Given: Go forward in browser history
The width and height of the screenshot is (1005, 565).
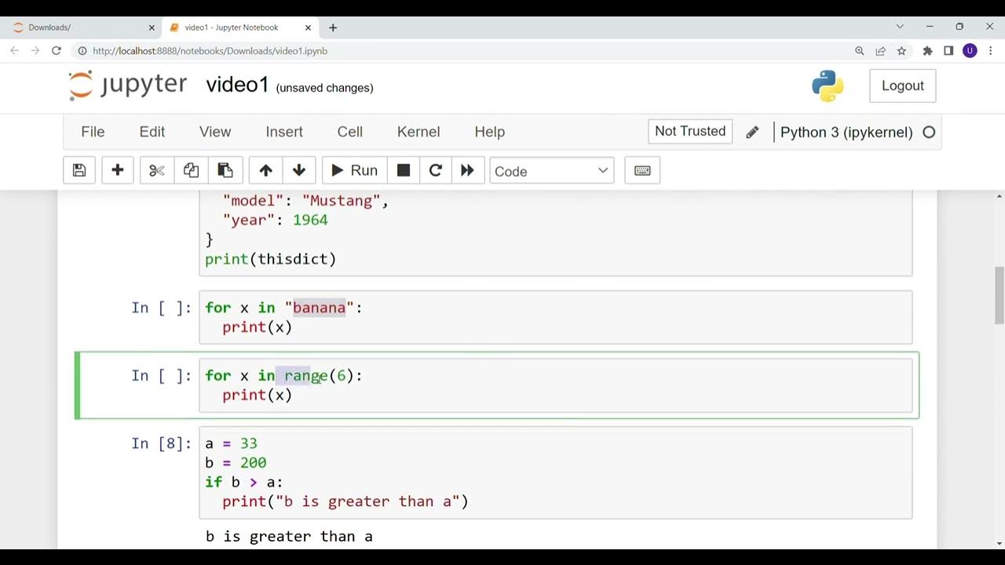Looking at the screenshot, I should (x=35, y=50).
